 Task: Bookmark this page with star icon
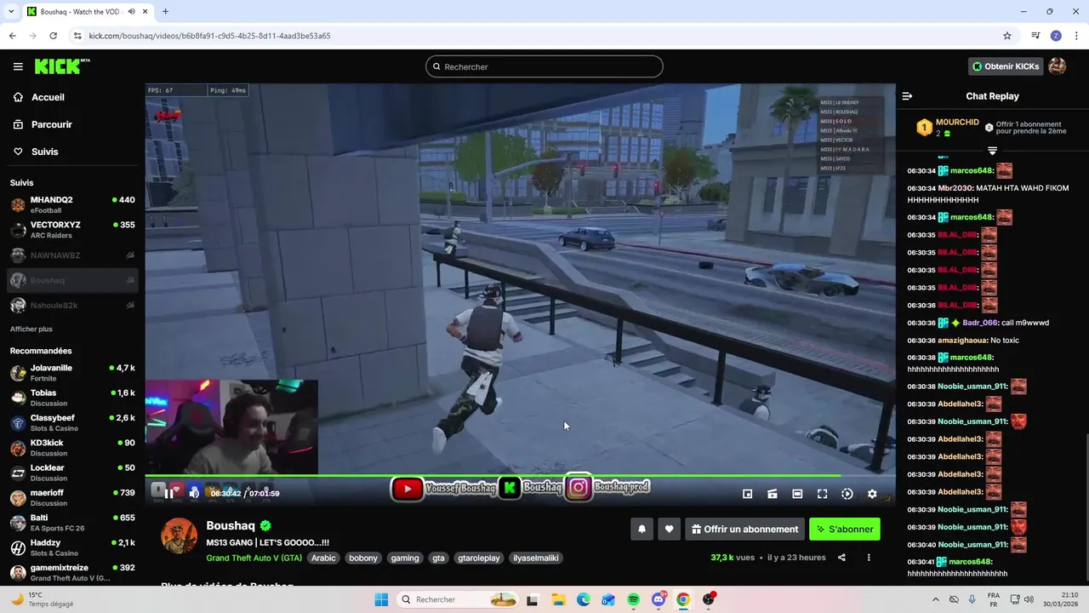tap(1007, 36)
